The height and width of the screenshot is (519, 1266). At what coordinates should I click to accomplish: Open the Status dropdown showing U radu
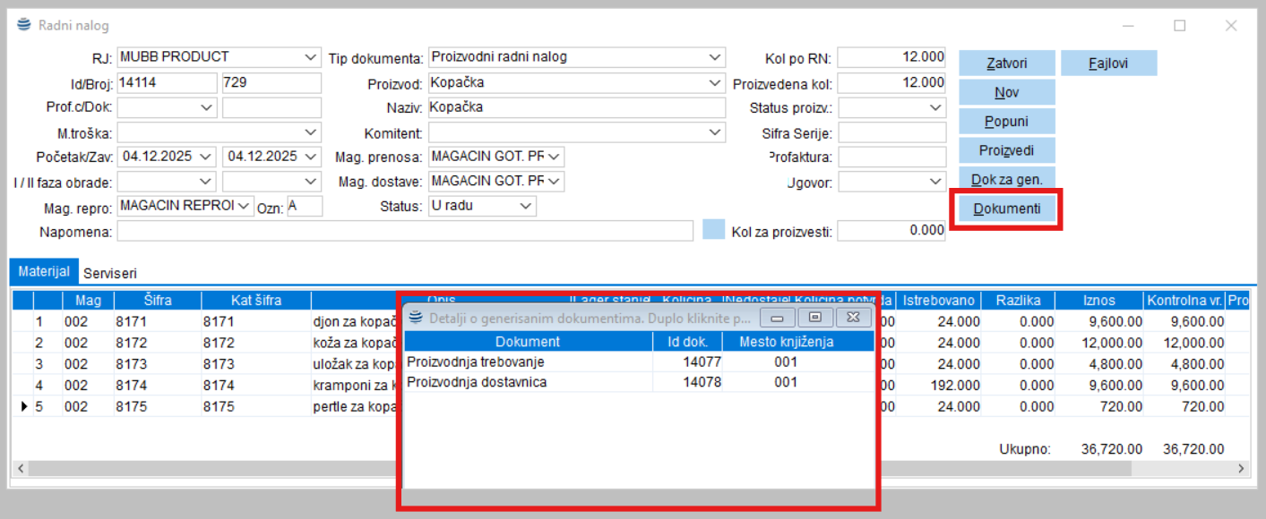(526, 207)
